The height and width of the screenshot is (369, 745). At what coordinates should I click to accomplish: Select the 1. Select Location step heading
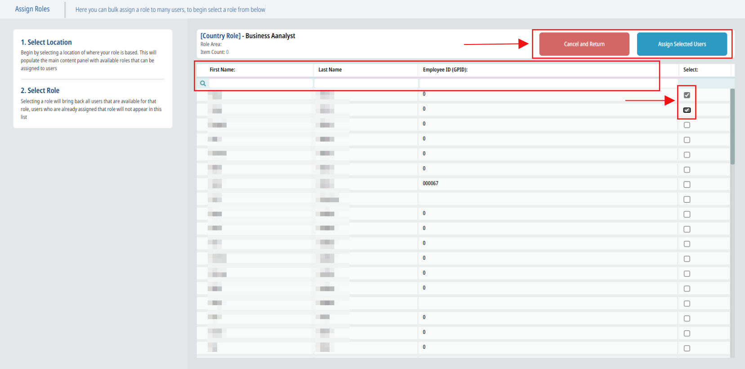[x=46, y=42]
